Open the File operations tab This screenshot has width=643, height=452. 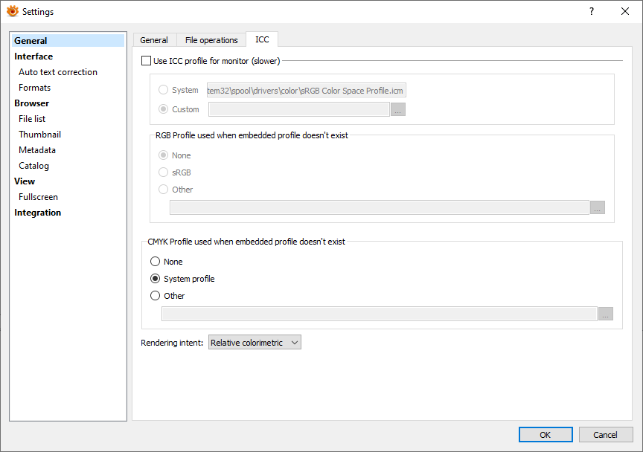point(211,40)
